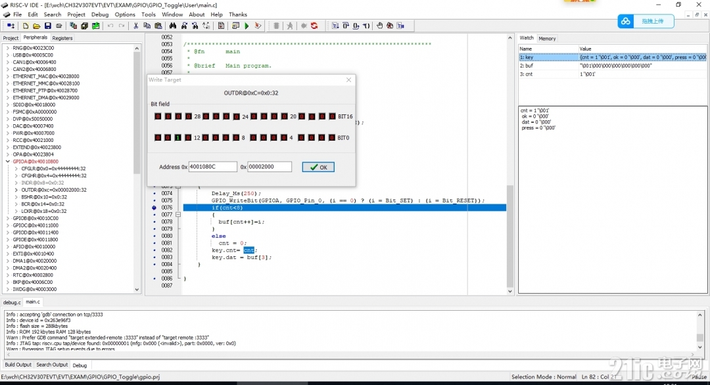Expand the AFIO@0x40010000 peripheral node

click(8, 246)
